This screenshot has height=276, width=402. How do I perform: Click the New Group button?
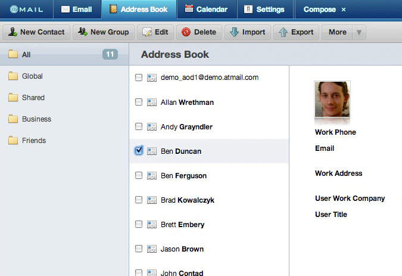(x=103, y=32)
